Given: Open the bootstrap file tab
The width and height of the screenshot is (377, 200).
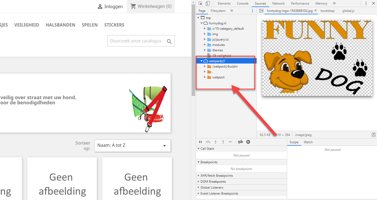Looking at the screenshot, I should point(327,11).
